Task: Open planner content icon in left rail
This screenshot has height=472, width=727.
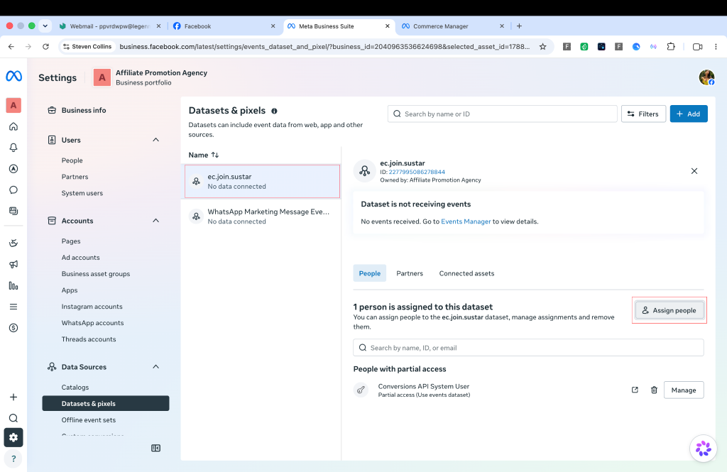Action: click(13, 211)
